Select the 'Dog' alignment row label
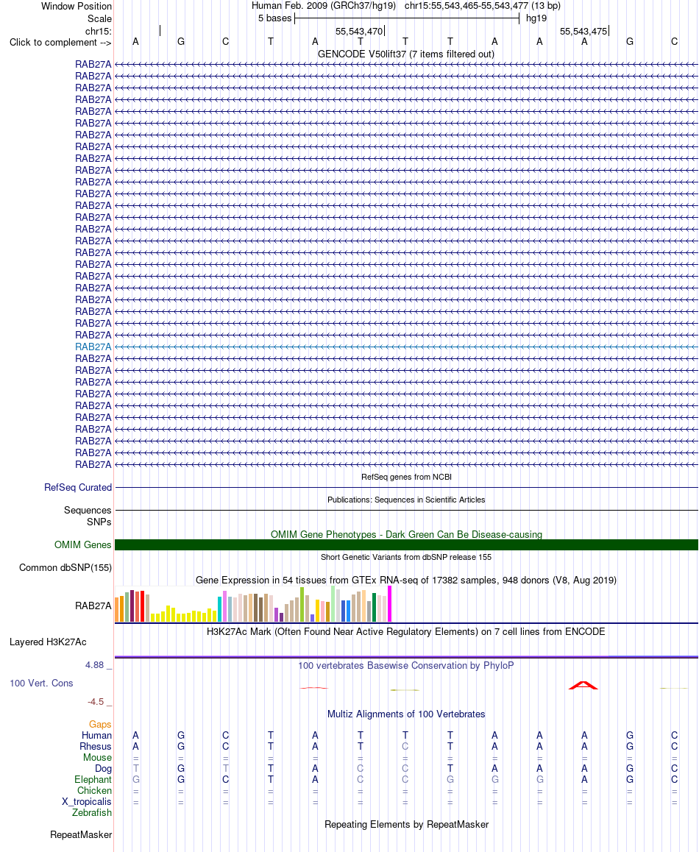This screenshot has height=852, width=699. [103, 768]
